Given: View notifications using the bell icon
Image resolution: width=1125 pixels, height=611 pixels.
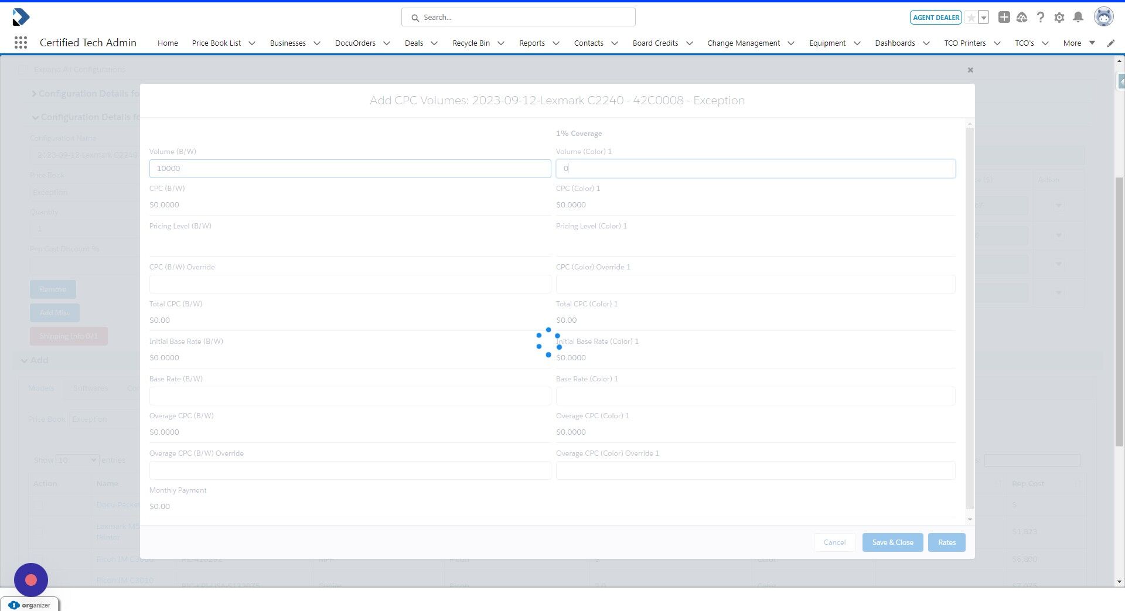Looking at the screenshot, I should click(1078, 17).
